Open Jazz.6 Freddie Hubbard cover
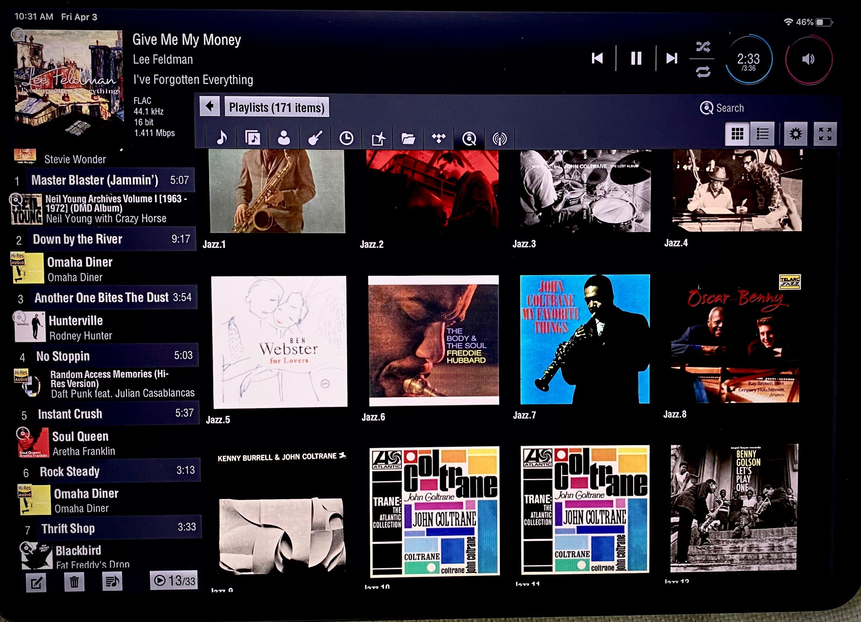The height and width of the screenshot is (622, 861). [433, 341]
